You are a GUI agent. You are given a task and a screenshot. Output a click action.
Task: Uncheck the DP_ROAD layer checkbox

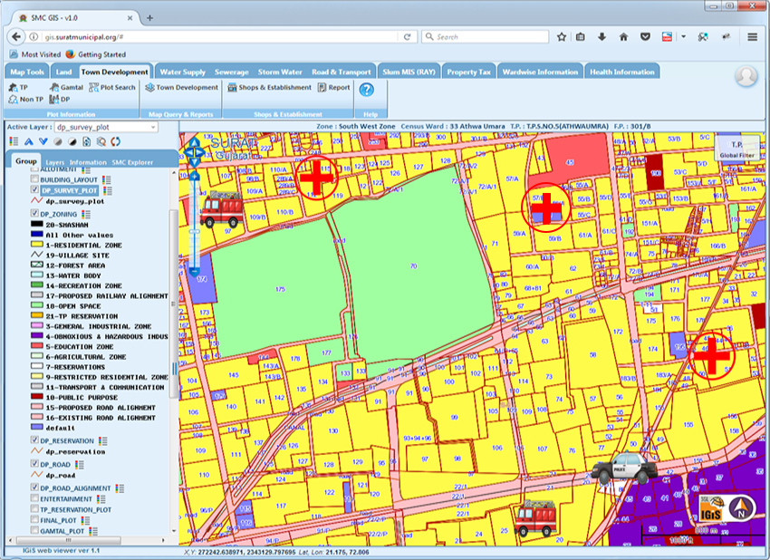(x=34, y=463)
